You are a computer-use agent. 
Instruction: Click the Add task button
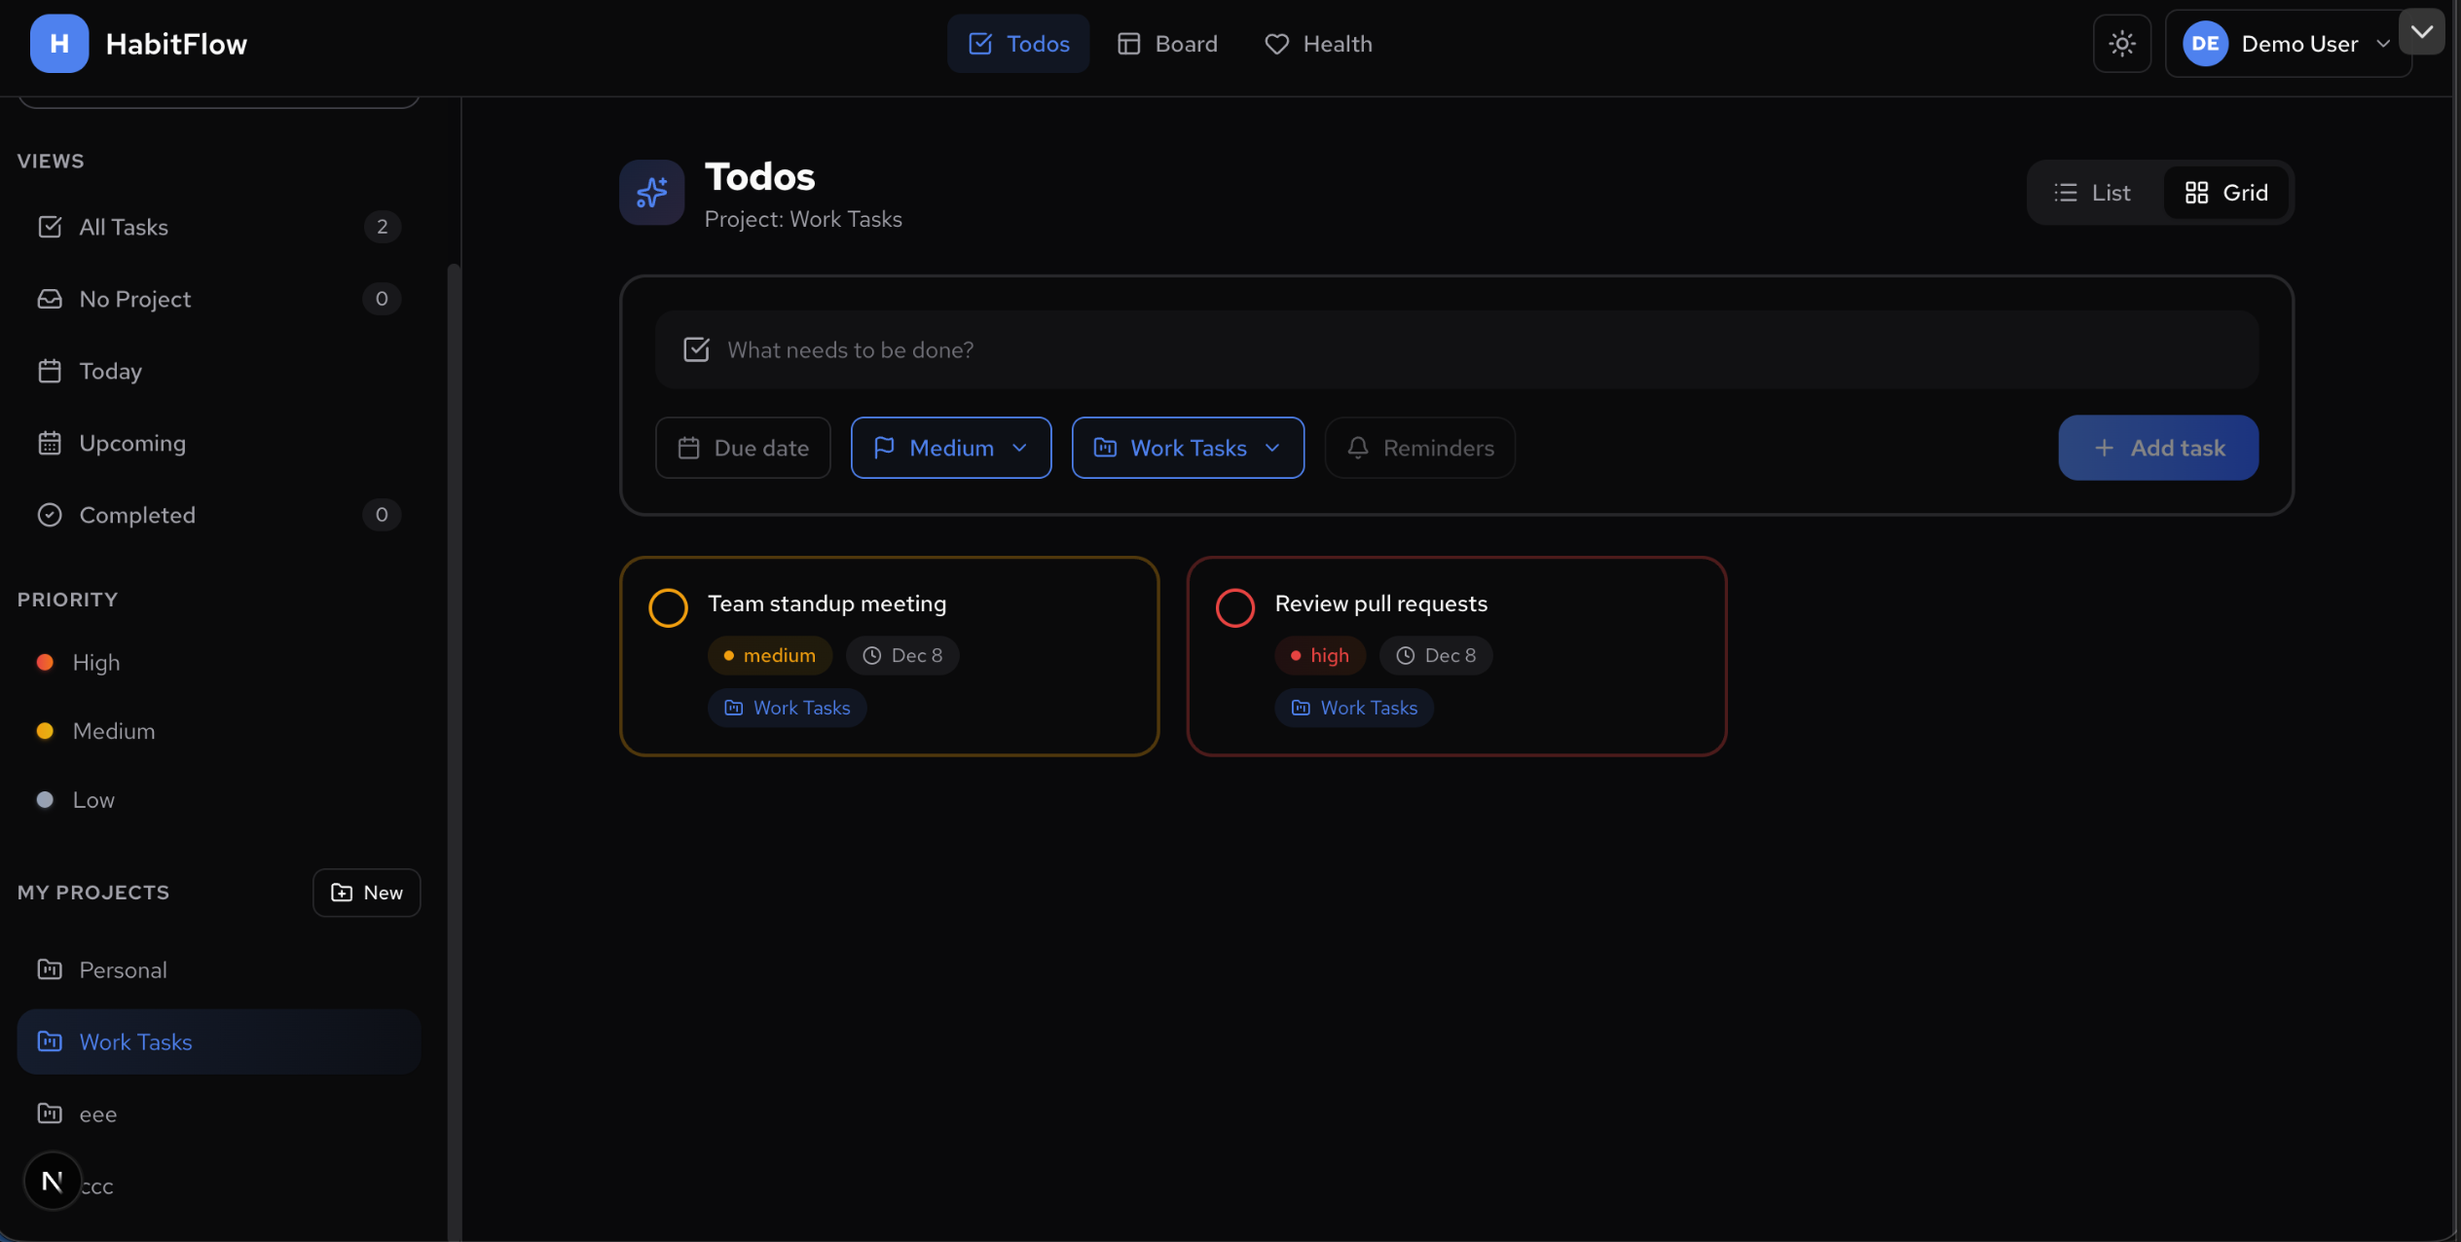[2157, 448]
